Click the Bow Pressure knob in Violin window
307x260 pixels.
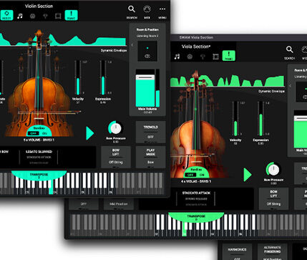point(116,128)
